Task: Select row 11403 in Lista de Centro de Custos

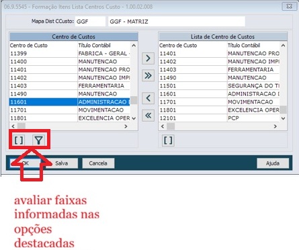Action: pos(219,70)
